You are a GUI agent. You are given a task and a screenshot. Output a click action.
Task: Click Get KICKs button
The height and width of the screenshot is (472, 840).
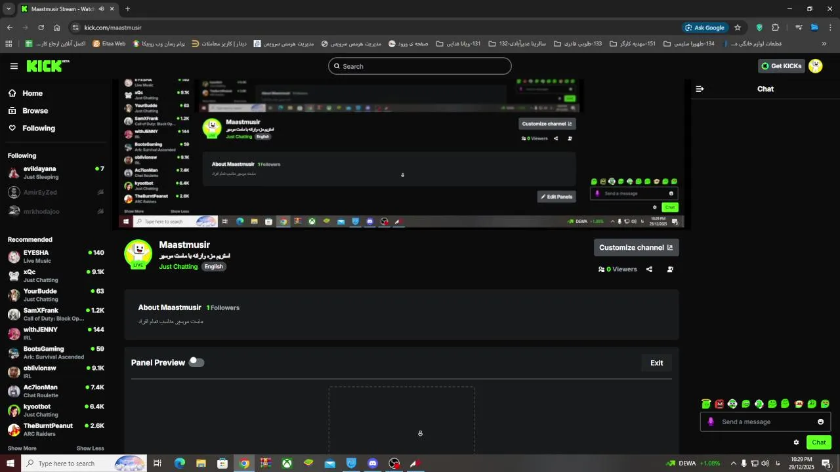coord(781,66)
